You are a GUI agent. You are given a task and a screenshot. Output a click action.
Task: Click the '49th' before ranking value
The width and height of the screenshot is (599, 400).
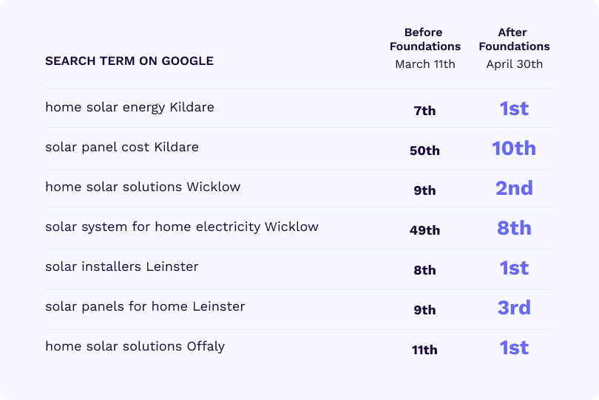pyautogui.click(x=424, y=230)
